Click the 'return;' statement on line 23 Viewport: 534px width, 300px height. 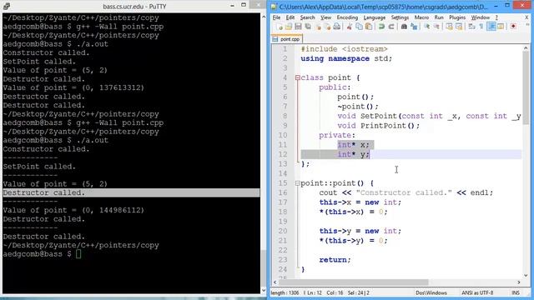tap(335, 260)
